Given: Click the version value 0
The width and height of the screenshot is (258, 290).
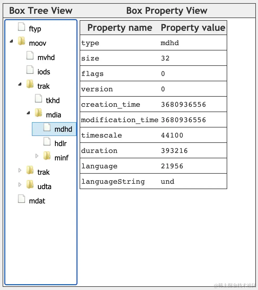Looking at the screenshot, I should pos(163,89).
